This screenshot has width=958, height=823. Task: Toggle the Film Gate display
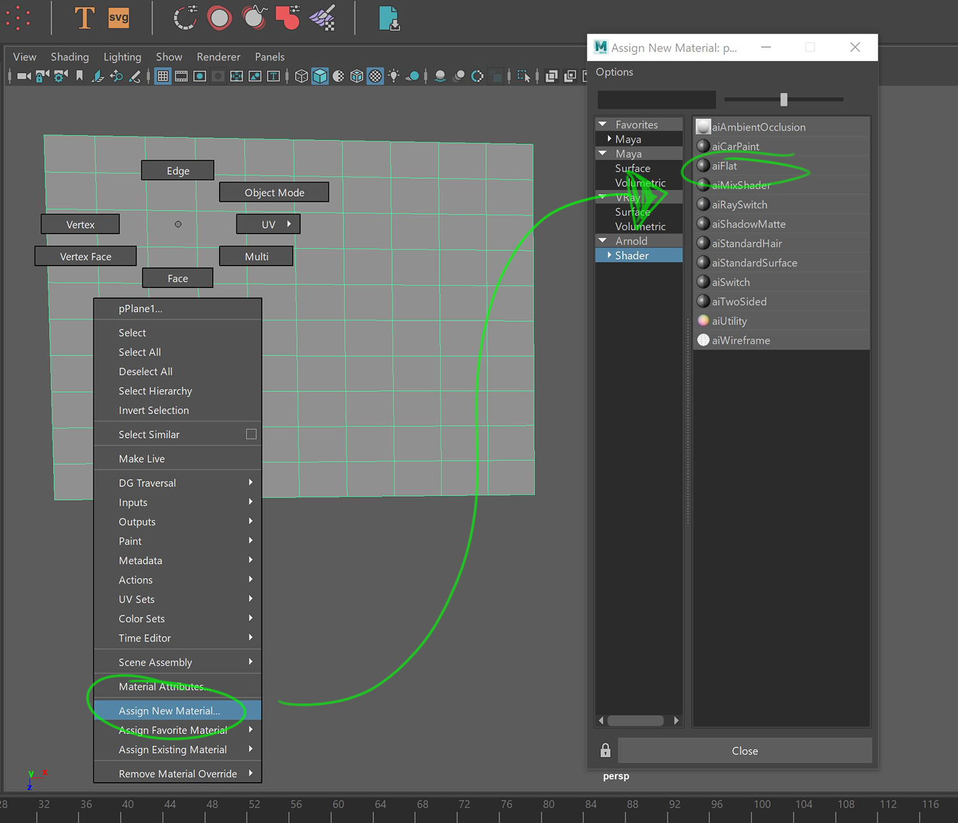[181, 77]
